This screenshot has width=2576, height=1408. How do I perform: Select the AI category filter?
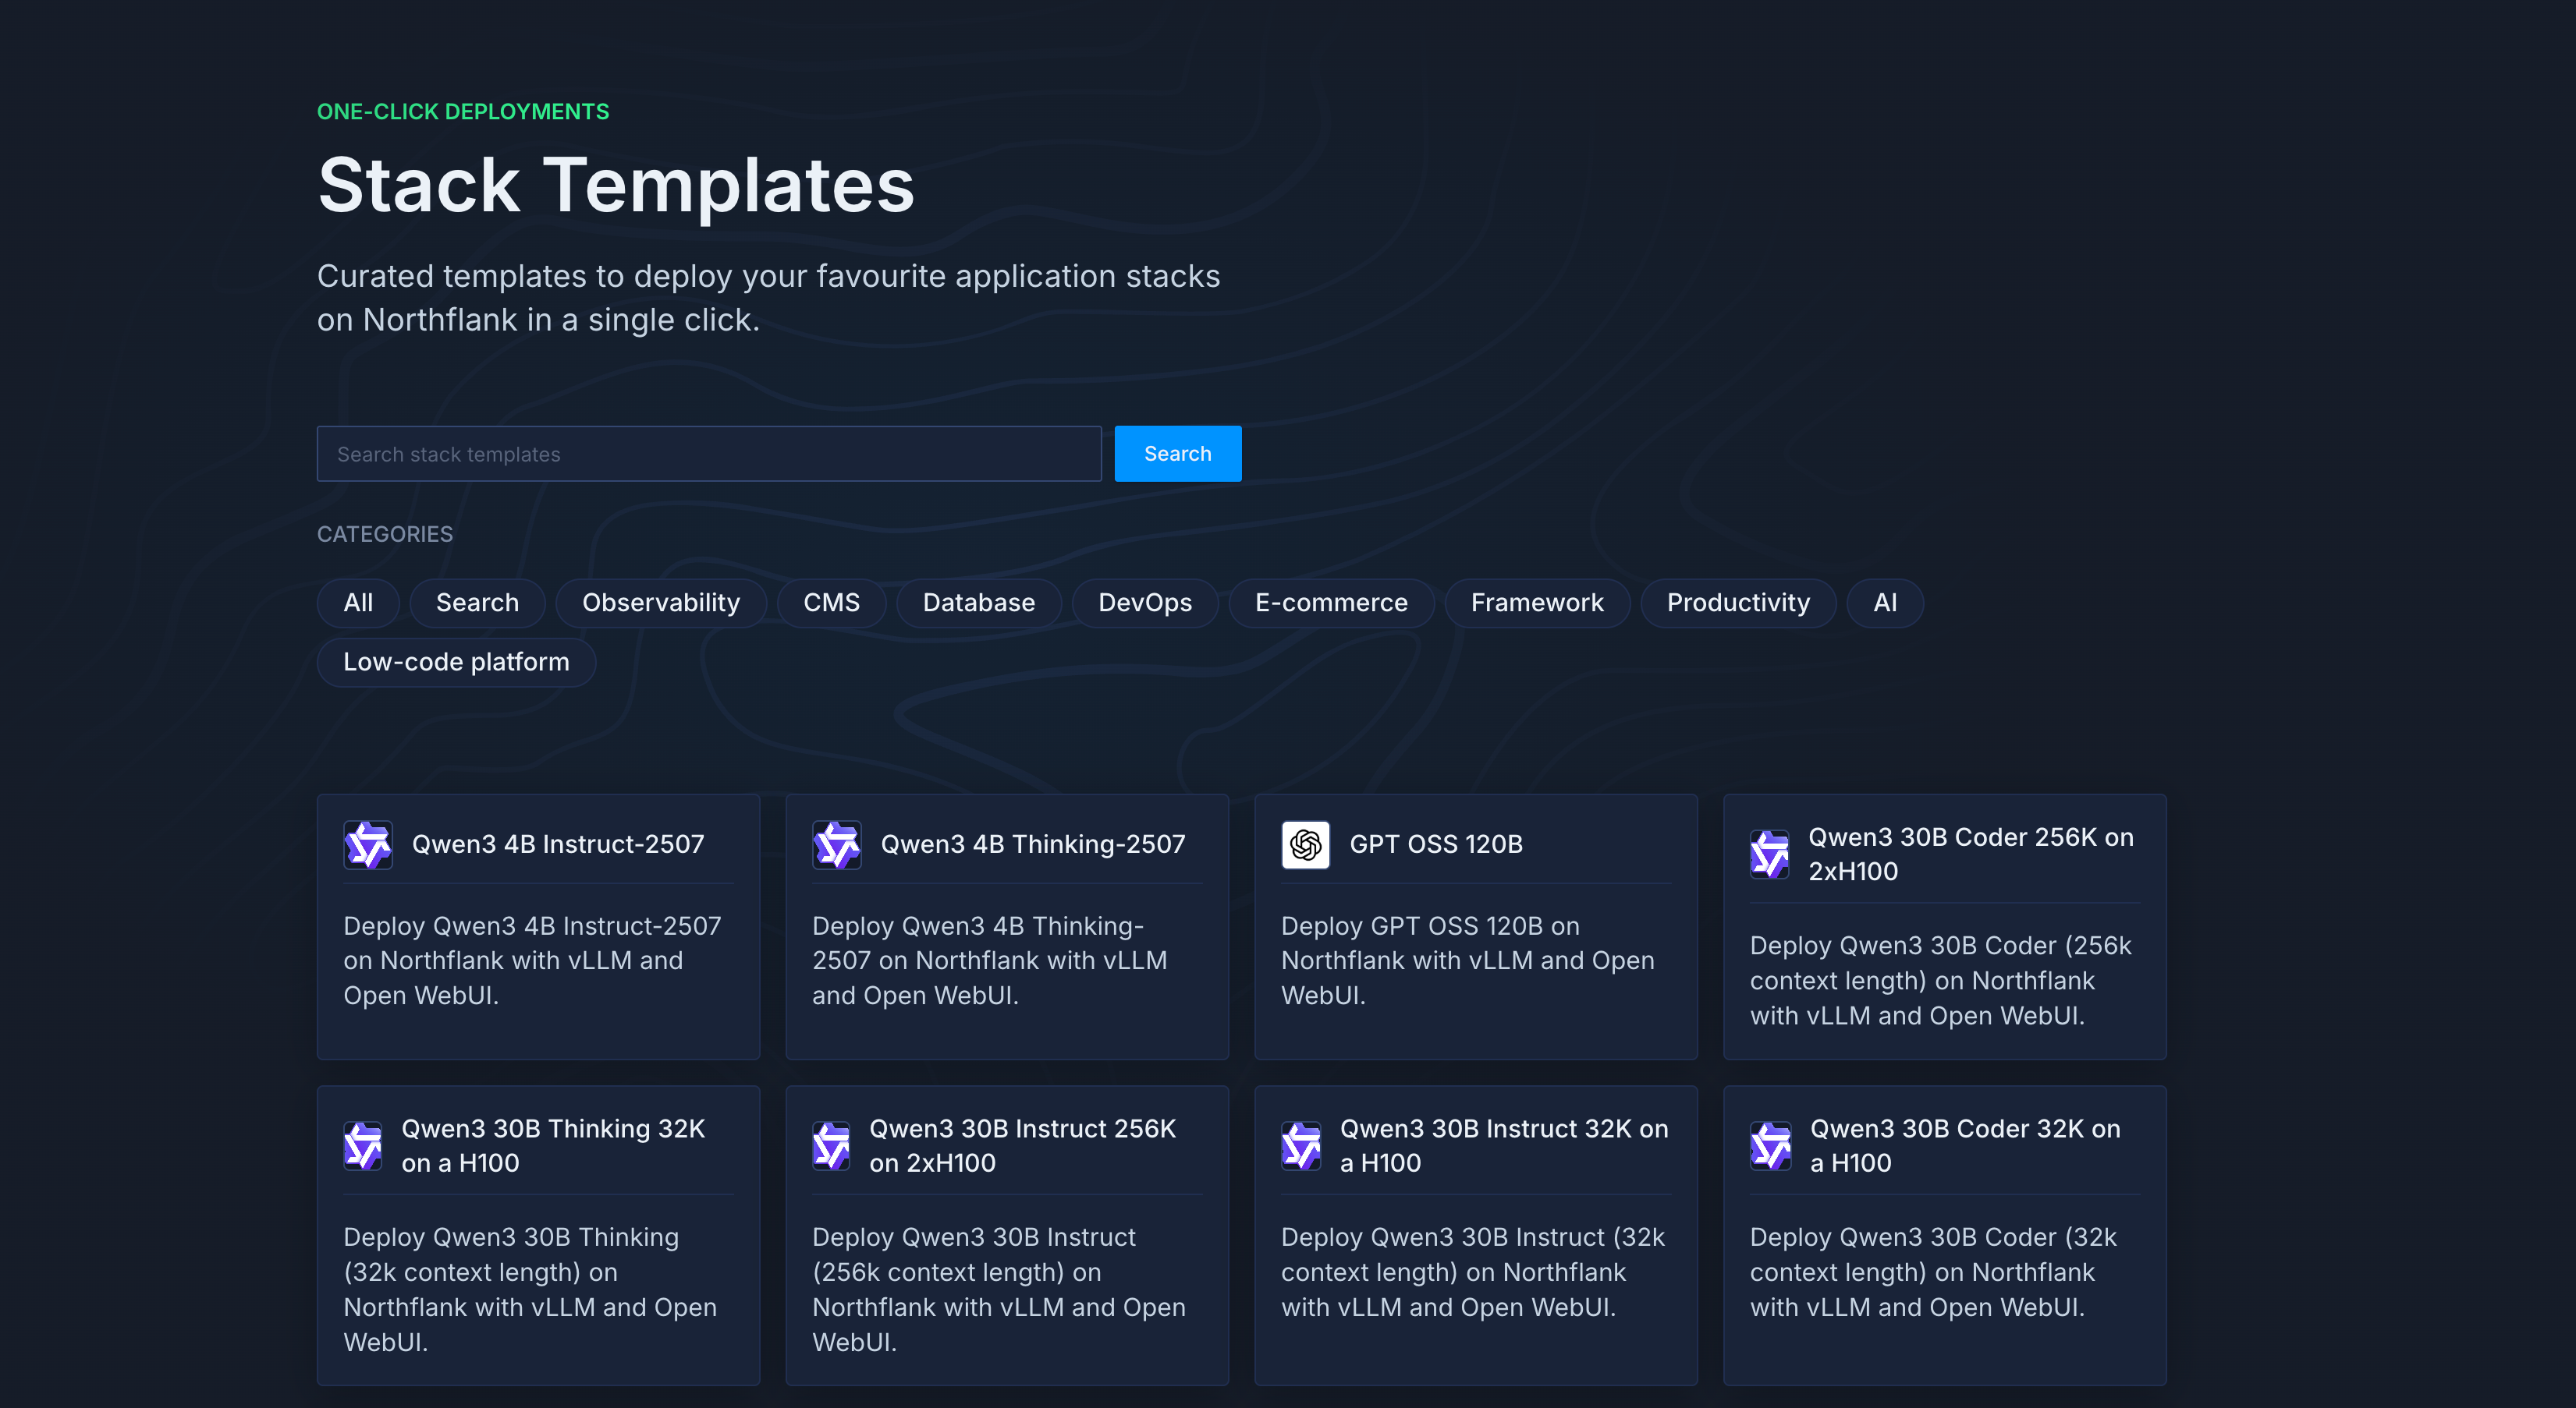(x=1885, y=603)
